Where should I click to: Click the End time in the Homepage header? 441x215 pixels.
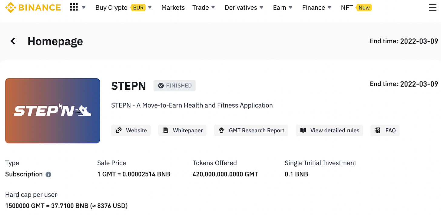coord(404,41)
